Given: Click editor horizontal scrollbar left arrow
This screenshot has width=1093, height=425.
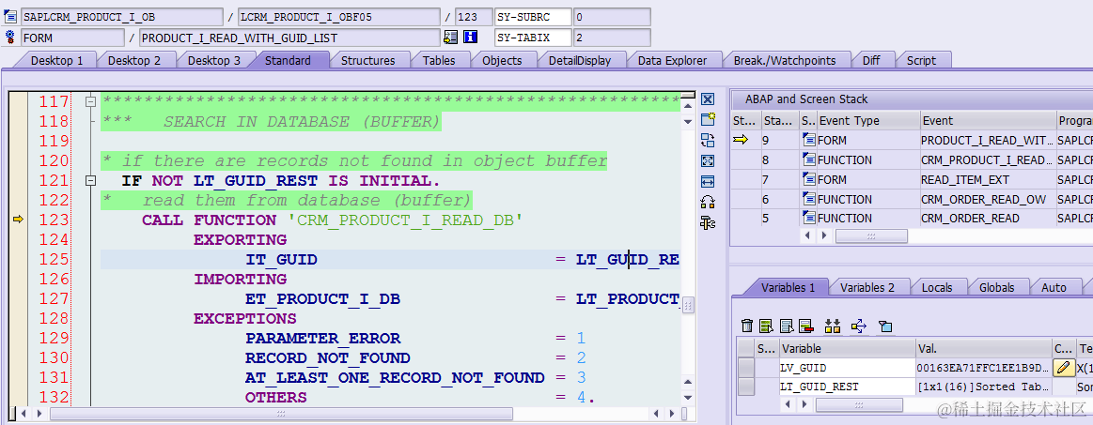Looking at the screenshot, I should tap(23, 414).
